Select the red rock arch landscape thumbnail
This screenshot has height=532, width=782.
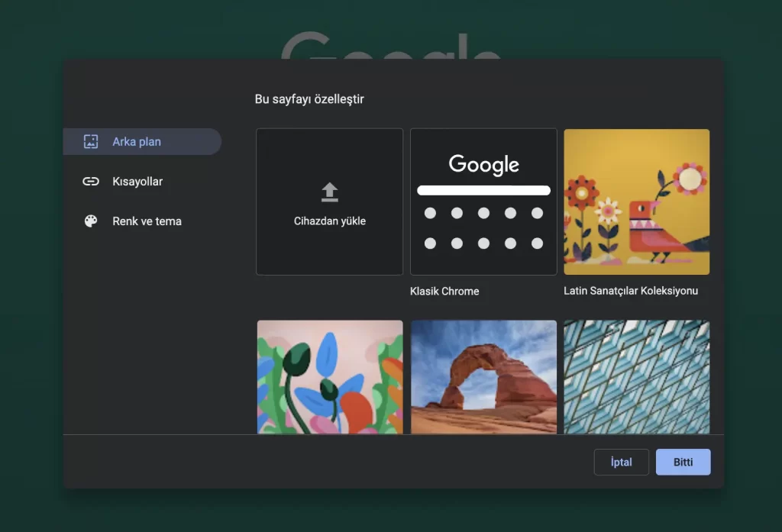483,377
